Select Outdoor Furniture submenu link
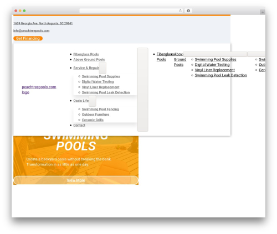This screenshot has height=234, width=277. pyautogui.click(x=95, y=115)
